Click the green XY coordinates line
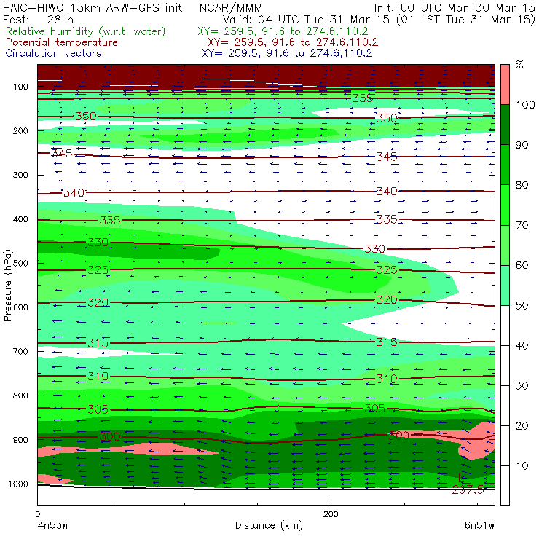The height and width of the screenshot is (539, 539). click(x=283, y=31)
